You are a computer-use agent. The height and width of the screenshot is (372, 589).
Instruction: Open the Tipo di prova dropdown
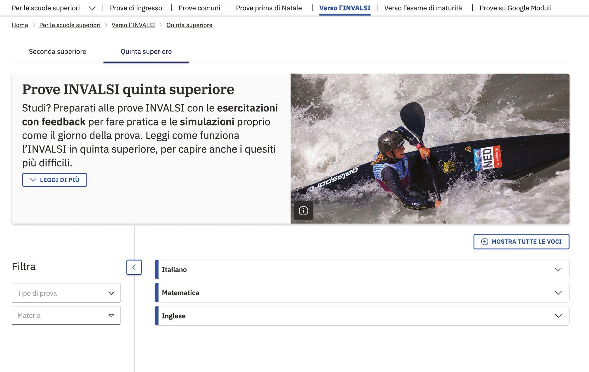coord(66,293)
